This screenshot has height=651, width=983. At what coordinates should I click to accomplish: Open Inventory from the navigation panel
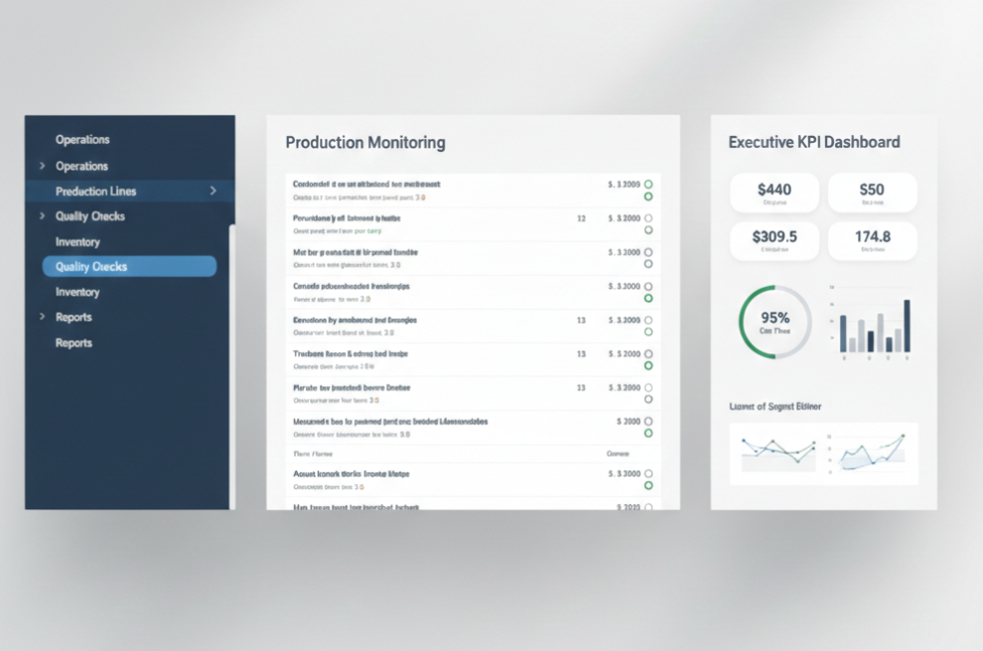click(x=75, y=241)
